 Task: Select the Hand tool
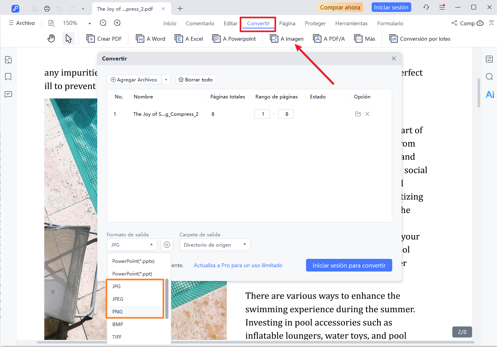[x=51, y=38]
